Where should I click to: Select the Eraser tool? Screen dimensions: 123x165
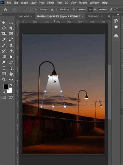coord(11,51)
